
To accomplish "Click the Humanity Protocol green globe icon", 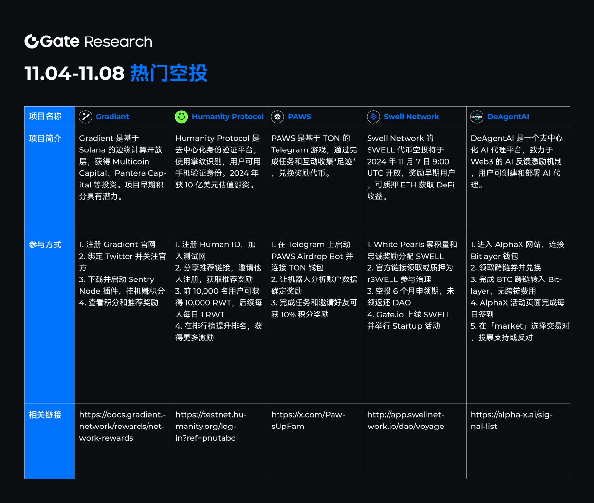I will [x=181, y=116].
